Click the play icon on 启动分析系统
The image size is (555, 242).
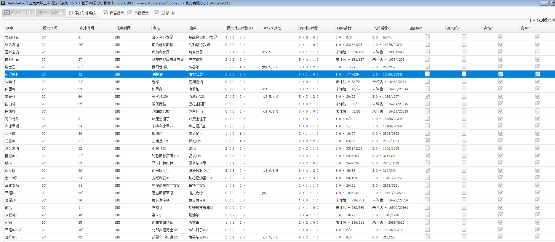click(7, 13)
